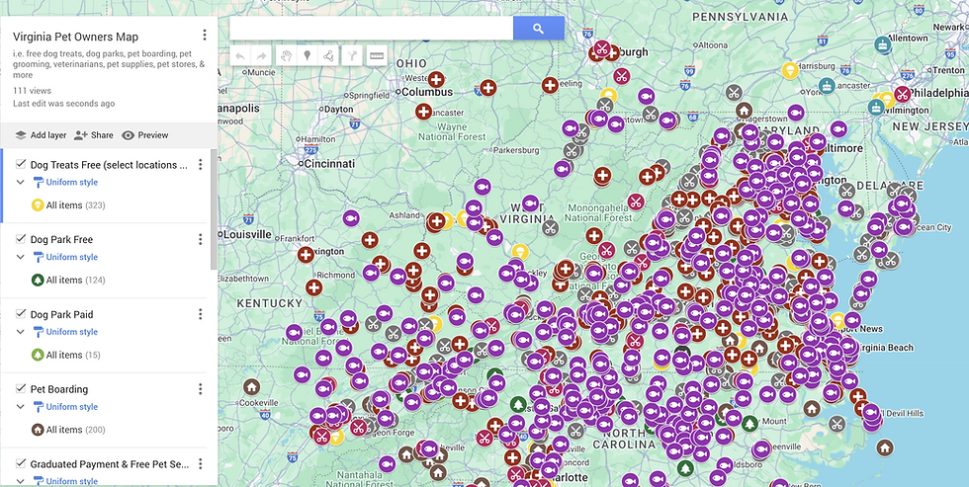
Task: Open Pet Boarding layer three-dot menu
Action: (200, 389)
